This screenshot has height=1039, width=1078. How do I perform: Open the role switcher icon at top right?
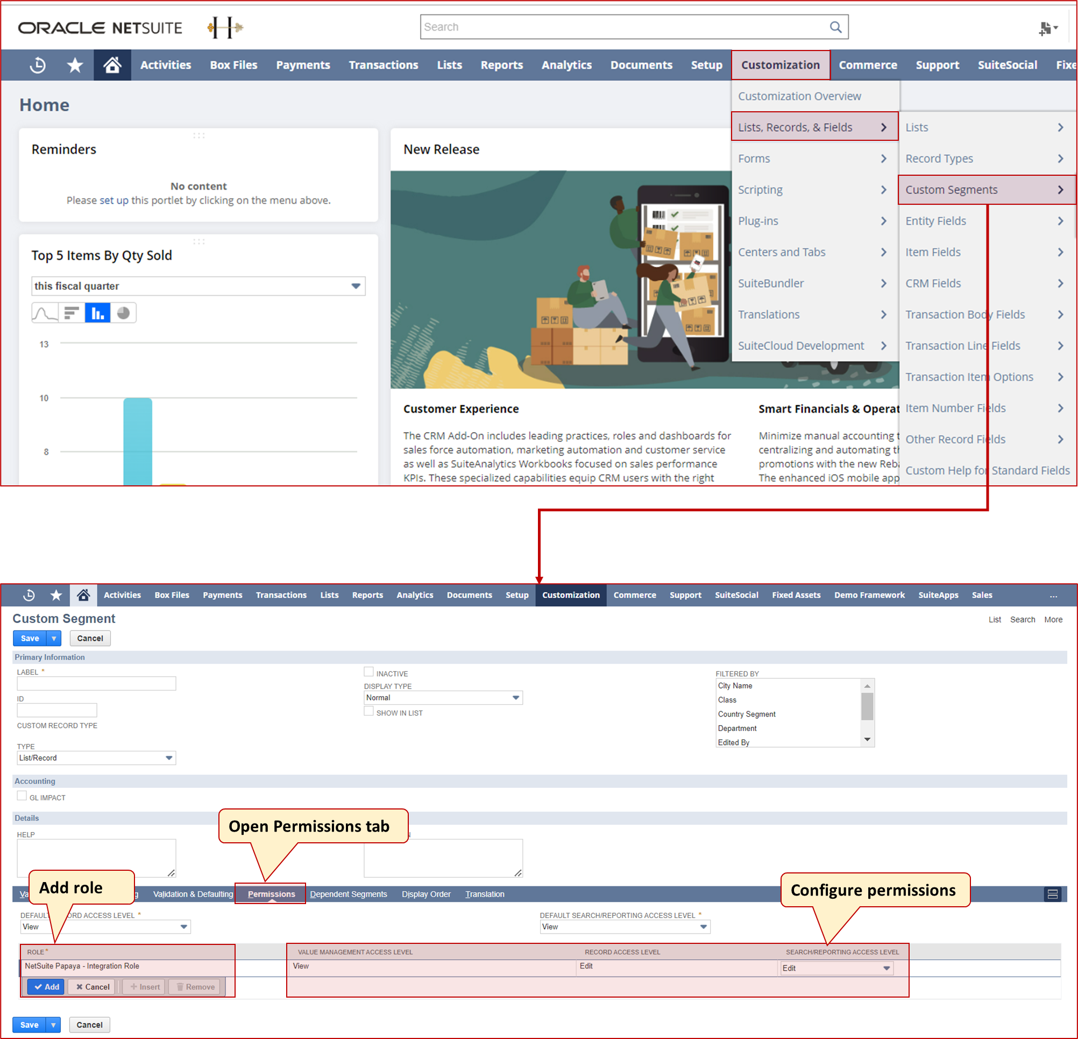tap(1047, 27)
